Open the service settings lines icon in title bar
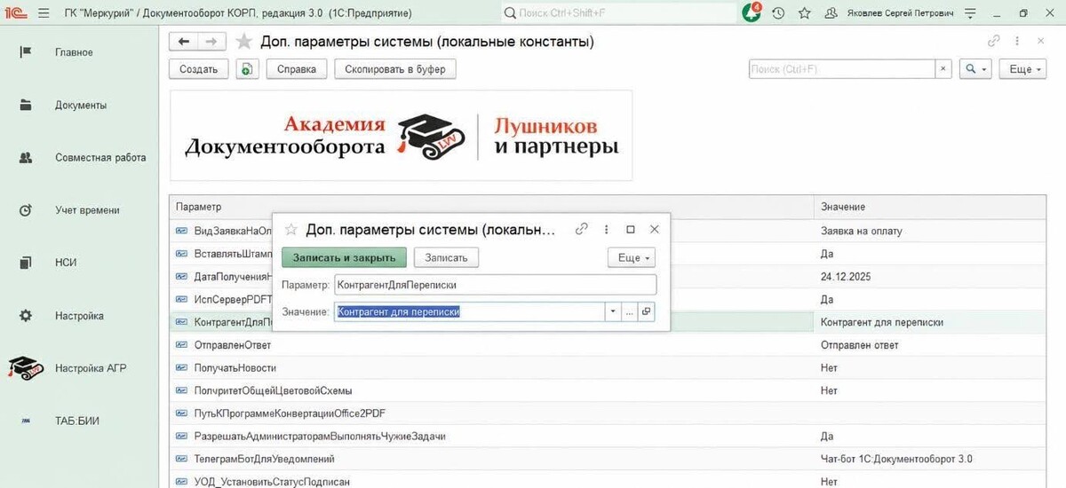 point(970,13)
